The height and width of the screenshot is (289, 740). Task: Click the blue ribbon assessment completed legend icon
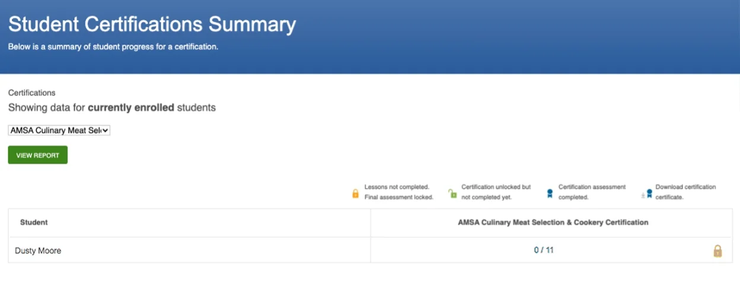550,193
